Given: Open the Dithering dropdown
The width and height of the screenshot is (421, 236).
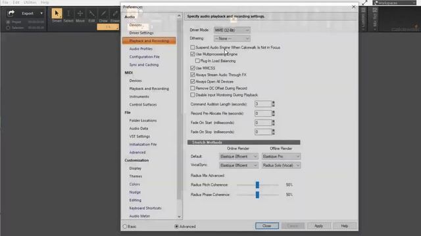Looking at the screenshot, I should [x=232, y=39].
